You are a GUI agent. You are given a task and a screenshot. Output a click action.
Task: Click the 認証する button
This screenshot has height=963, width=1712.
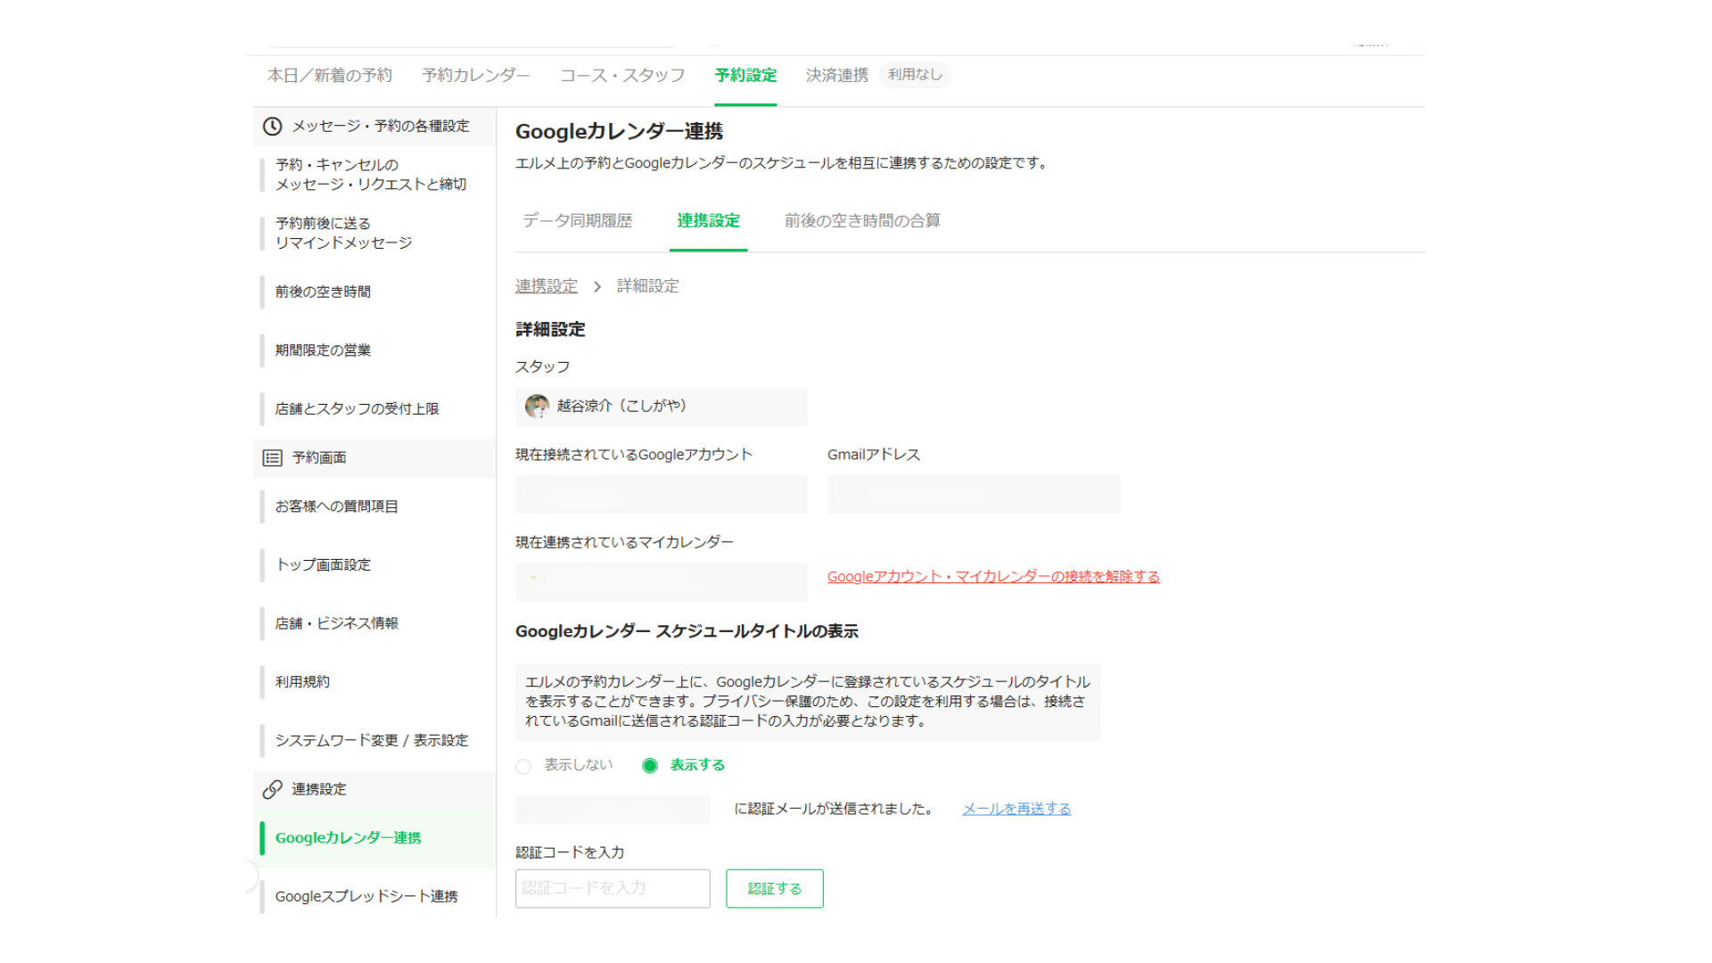(775, 889)
